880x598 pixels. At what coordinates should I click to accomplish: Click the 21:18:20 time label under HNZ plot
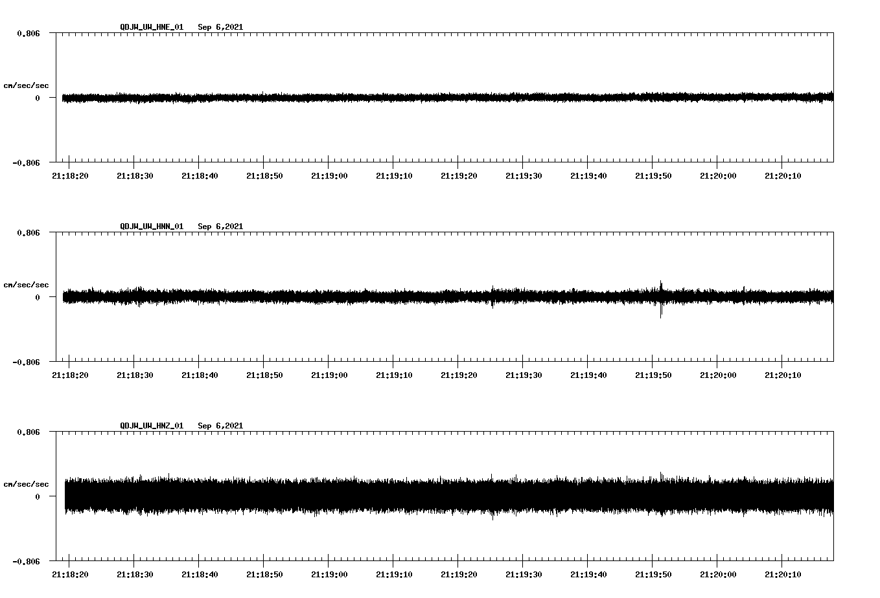point(70,575)
